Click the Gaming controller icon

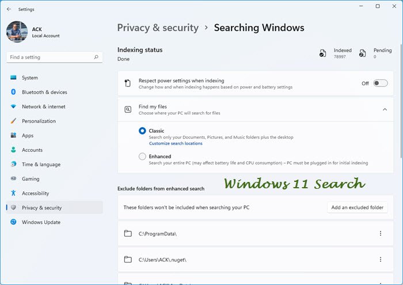(x=13, y=178)
